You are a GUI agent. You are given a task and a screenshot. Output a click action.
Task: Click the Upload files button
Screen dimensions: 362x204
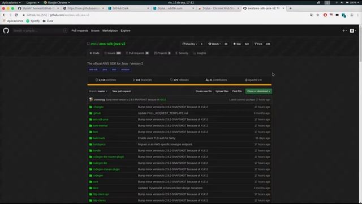click(x=222, y=91)
